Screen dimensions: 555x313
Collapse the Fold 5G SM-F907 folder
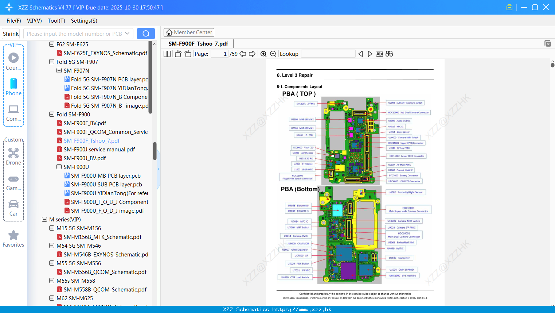coord(52,62)
